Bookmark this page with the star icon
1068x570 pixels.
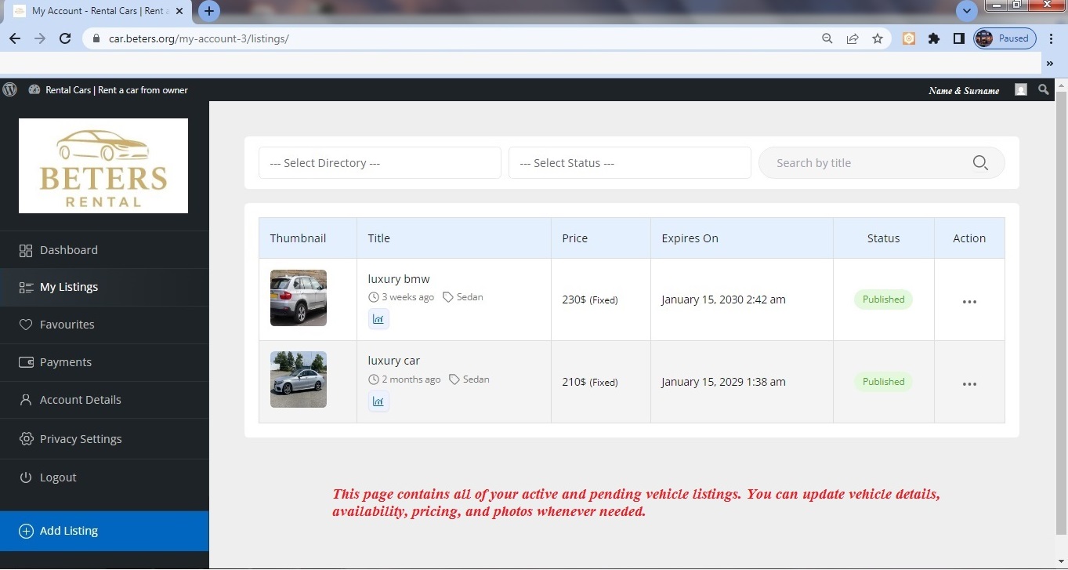tap(878, 38)
